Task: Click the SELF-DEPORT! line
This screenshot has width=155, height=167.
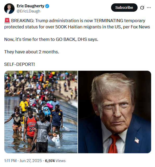Action: click(20, 64)
